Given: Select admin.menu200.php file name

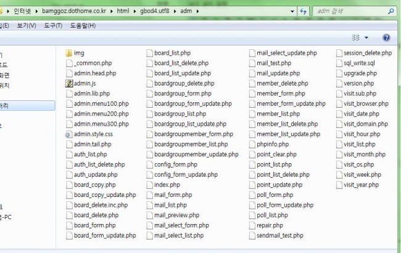Looking at the screenshot, I should pos(101,114).
